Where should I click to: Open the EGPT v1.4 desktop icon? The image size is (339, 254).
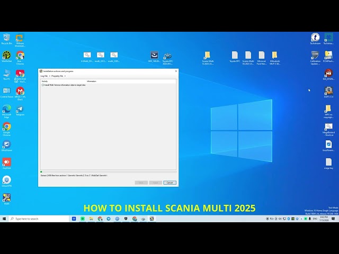pyautogui.click(x=328, y=93)
